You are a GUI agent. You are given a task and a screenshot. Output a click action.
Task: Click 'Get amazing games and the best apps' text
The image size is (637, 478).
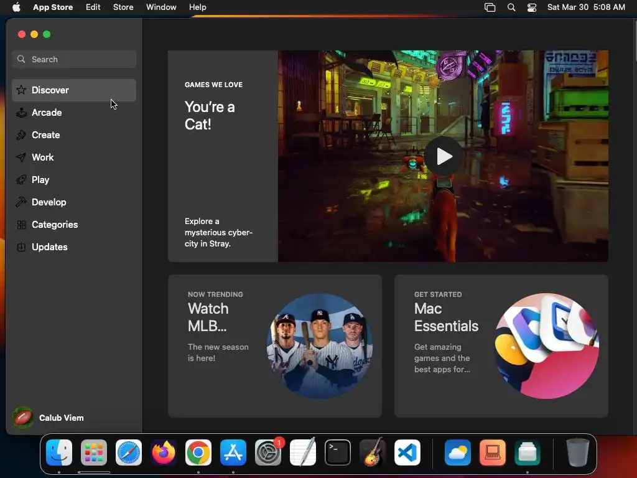[442, 358]
